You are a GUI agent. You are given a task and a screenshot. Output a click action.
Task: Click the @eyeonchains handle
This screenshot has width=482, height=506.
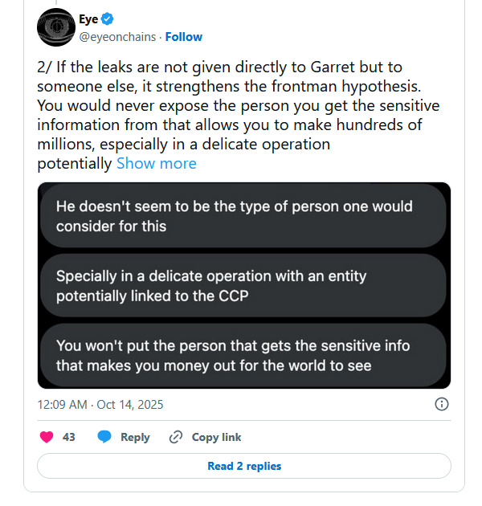(118, 37)
